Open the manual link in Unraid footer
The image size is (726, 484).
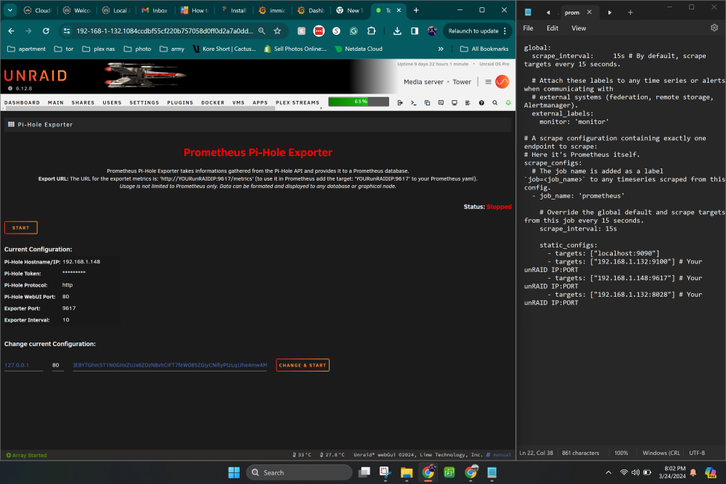tap(502, 455)
